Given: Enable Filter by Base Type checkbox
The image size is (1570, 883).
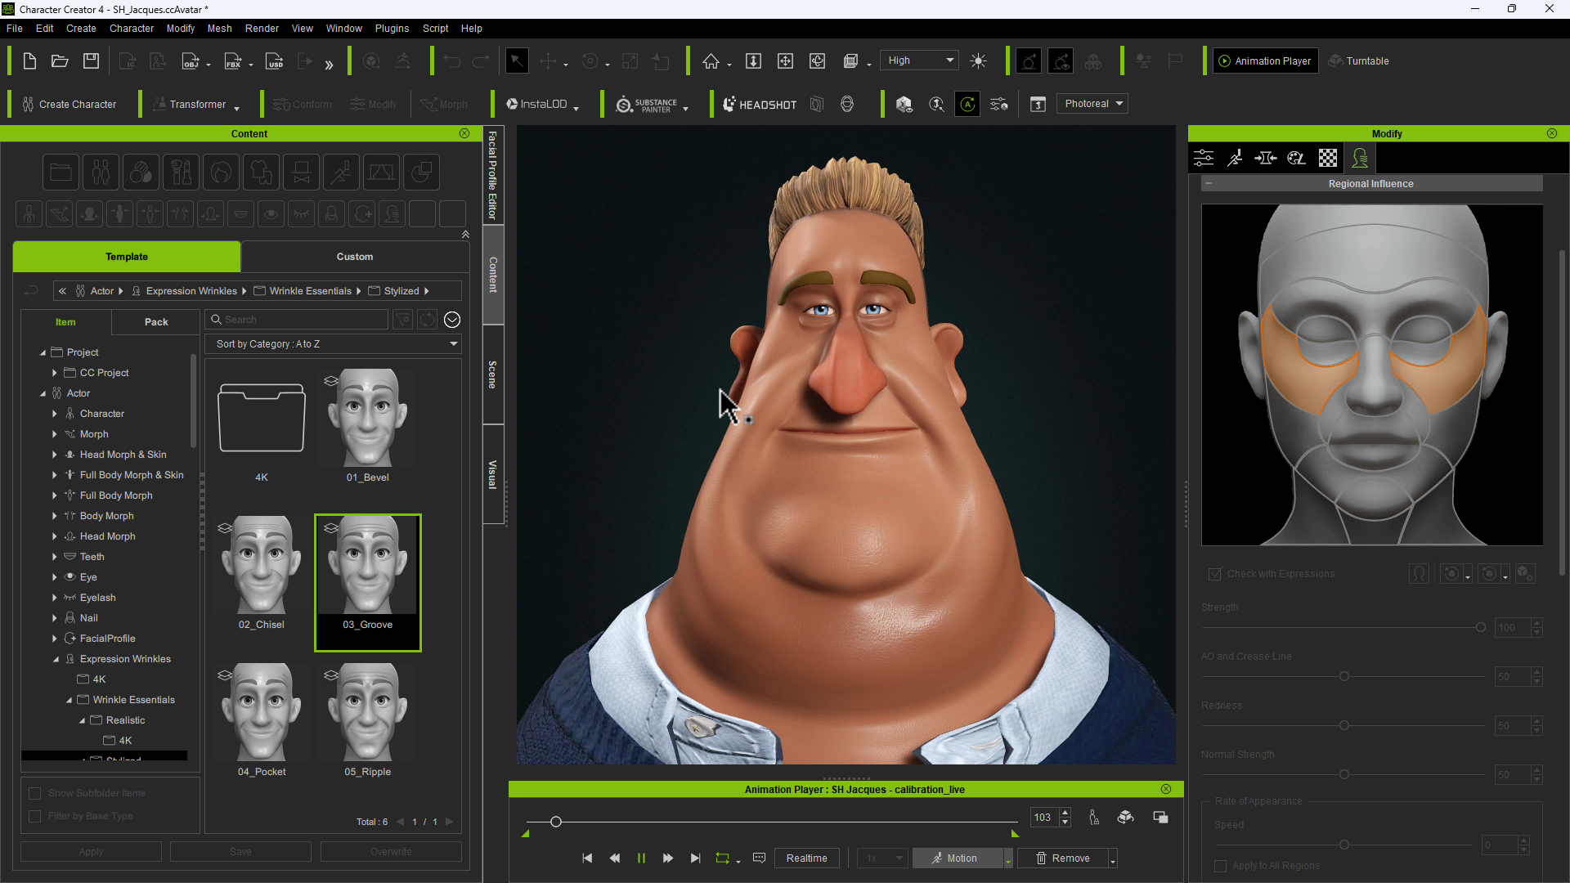Looking at the screenshot, I should pos(34,816).
